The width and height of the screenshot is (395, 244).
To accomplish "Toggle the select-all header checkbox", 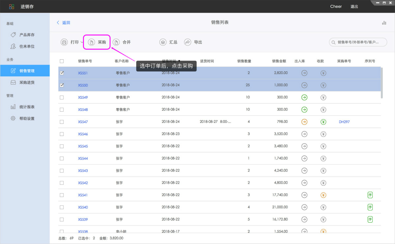I will (x=62, y=61).
